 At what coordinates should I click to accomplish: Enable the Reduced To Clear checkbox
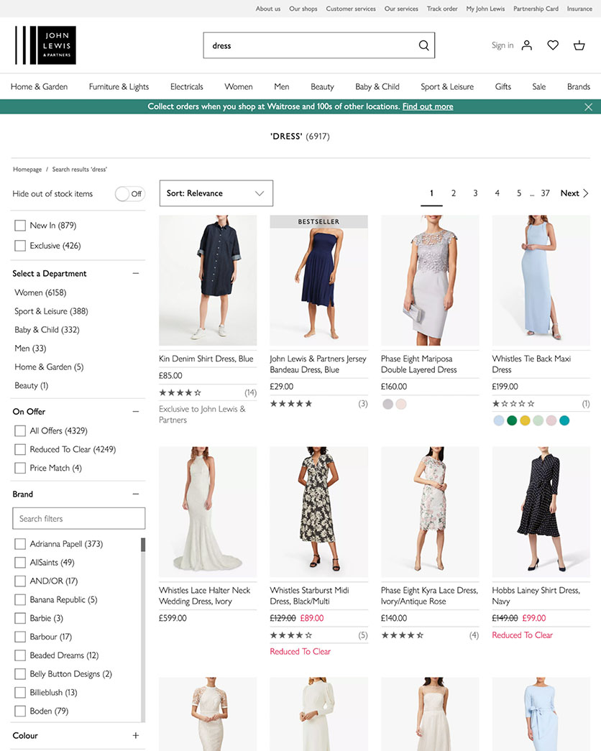[x=19, y=449]
